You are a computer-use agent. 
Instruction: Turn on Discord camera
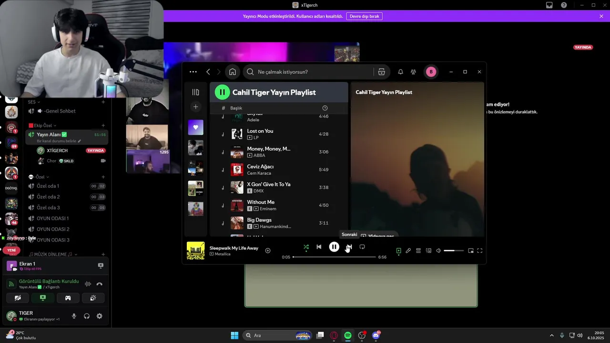18,298
